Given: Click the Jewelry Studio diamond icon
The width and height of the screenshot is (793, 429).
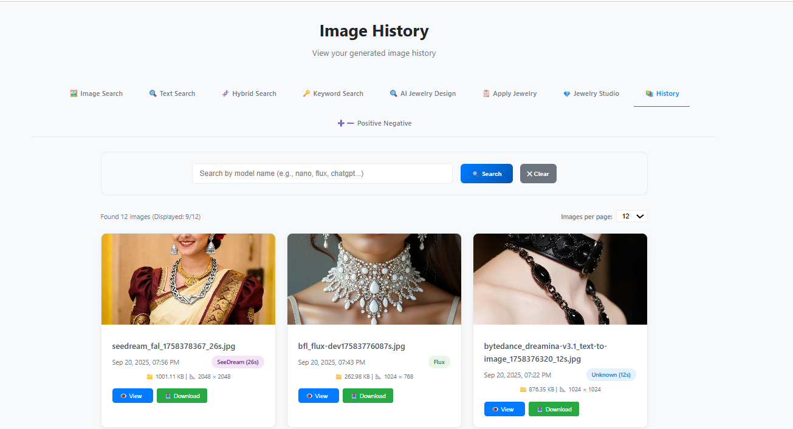Looking at the screenshot, I should point(566,93).
